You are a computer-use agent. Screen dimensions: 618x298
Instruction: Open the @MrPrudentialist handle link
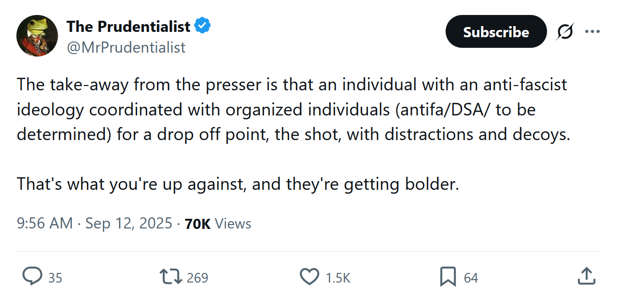[126, 47]
